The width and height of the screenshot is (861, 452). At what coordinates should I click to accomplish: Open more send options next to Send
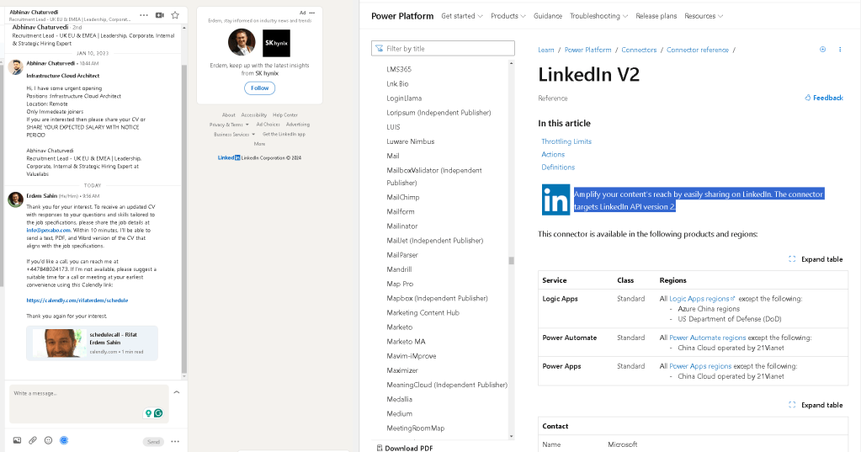175,442
